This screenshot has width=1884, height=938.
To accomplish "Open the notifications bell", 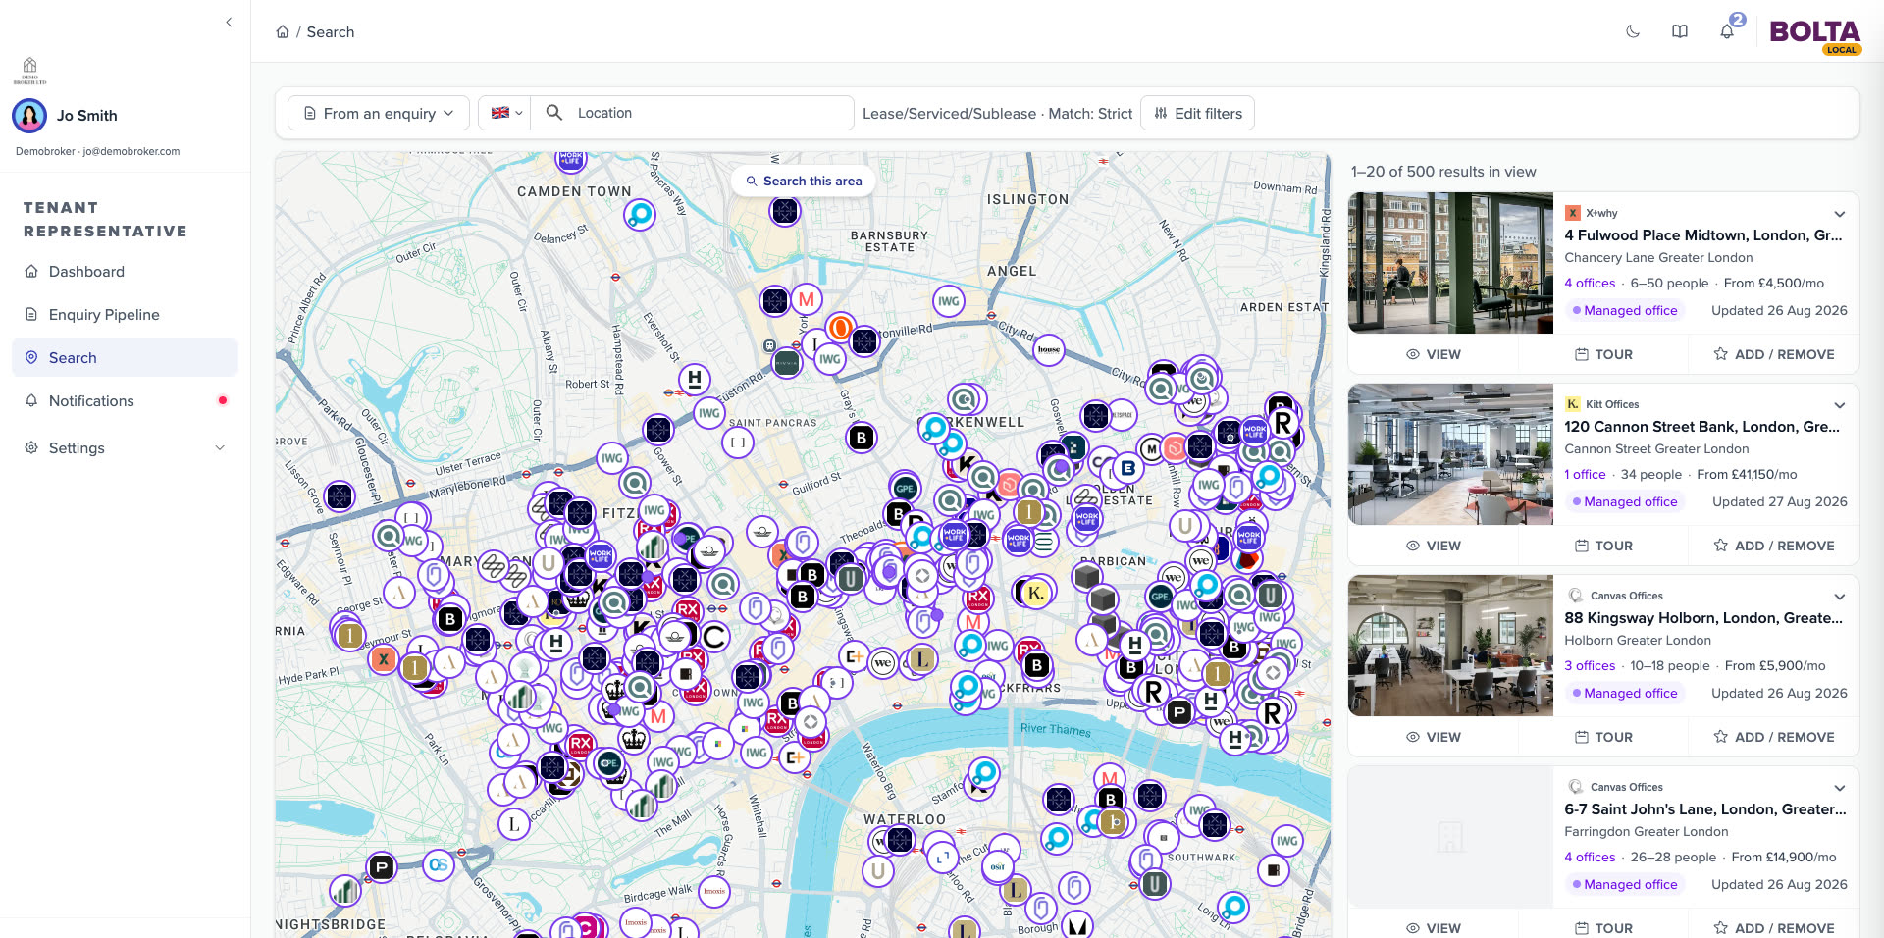I will pos(1727,31).
